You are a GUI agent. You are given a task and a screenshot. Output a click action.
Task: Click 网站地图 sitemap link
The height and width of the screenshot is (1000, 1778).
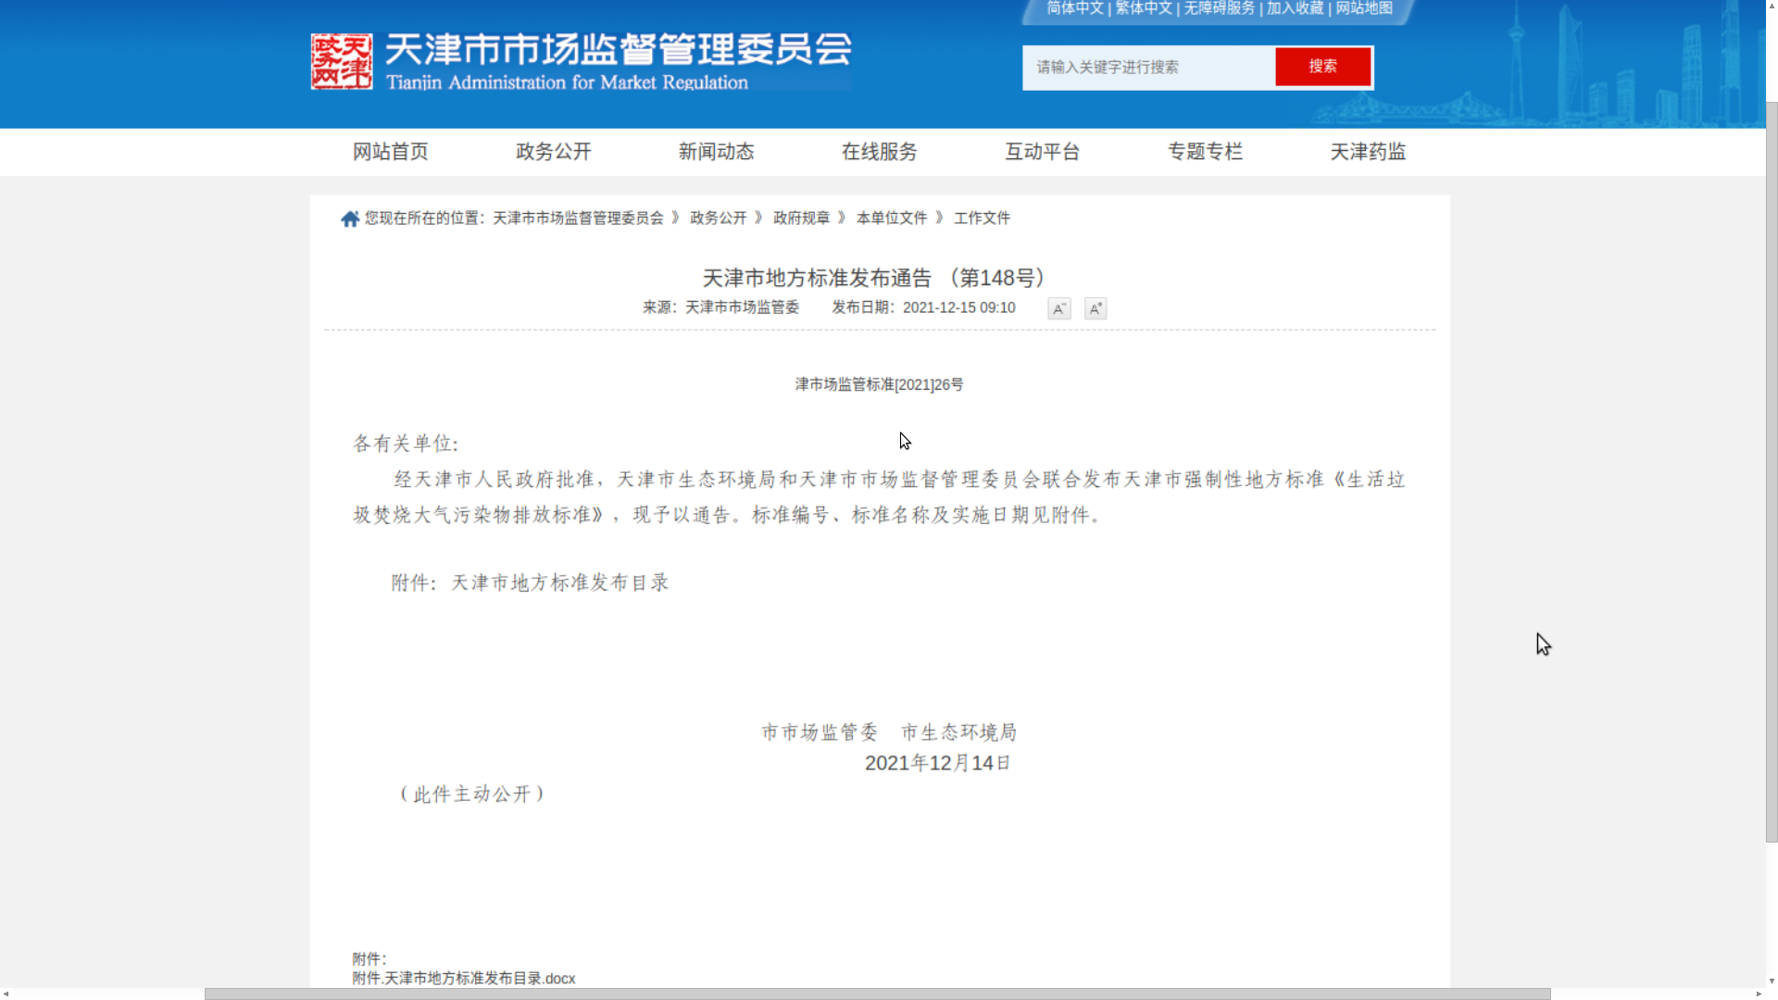(1363, 8)
